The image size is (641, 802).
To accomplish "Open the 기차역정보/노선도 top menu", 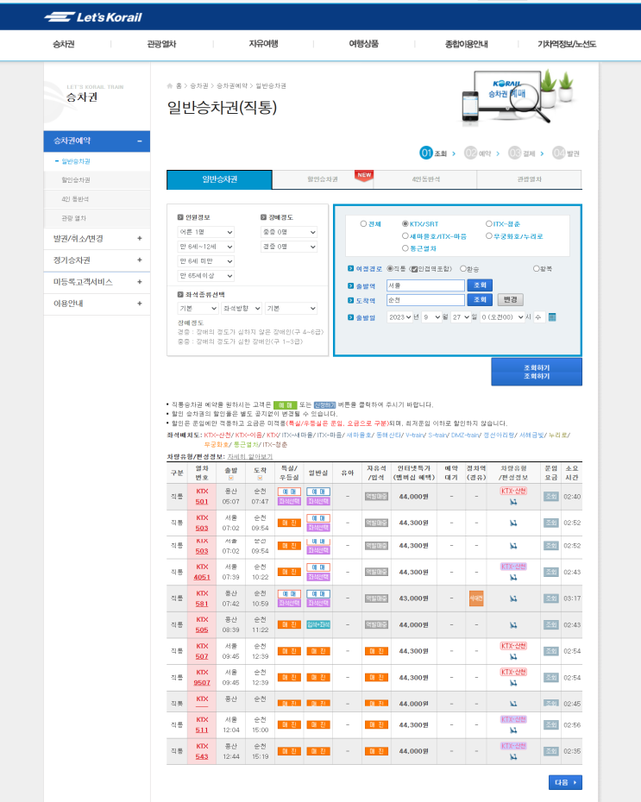I will (x=567, y=45).
